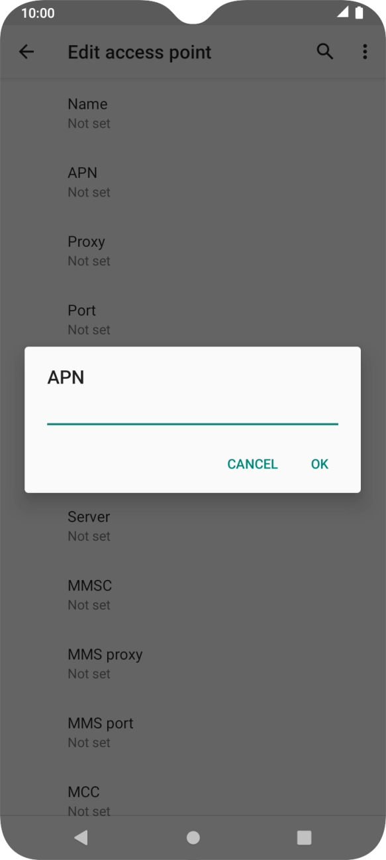Open the Proxy setting entry
The image size is (386, 860).
(193, 251)
